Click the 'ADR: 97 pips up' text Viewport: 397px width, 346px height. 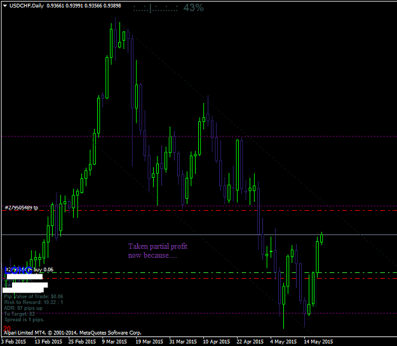[24, 308]
